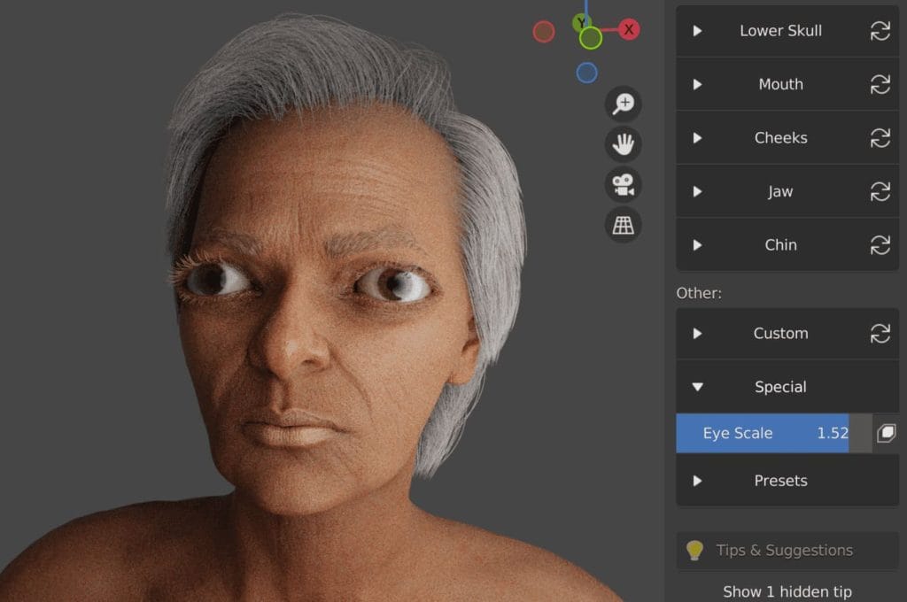Click Show 1 hidden tip
This screenshot has height=602, width=907.
pos(787,590)
